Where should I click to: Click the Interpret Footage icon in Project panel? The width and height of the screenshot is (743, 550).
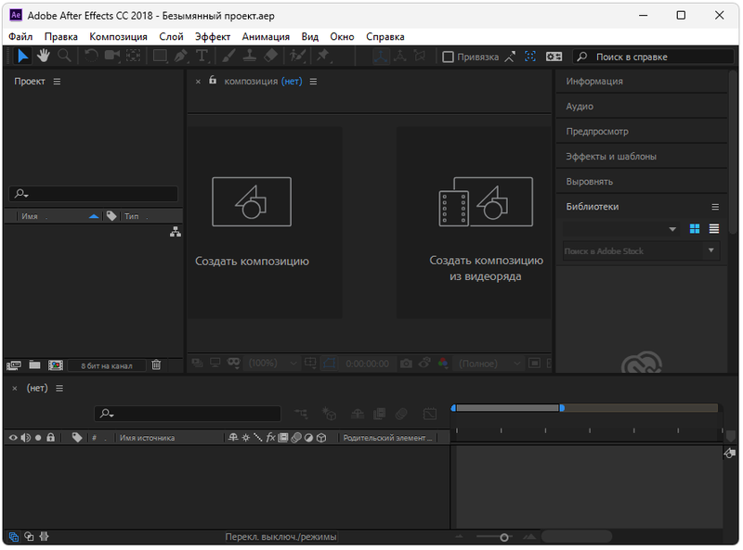click(14, 365)
